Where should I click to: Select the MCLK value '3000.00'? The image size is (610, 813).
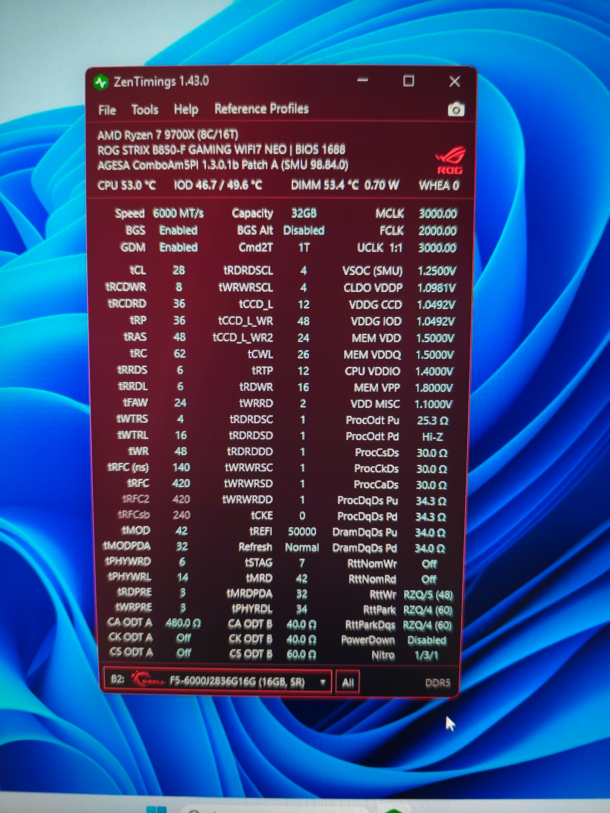coord(438,214)
